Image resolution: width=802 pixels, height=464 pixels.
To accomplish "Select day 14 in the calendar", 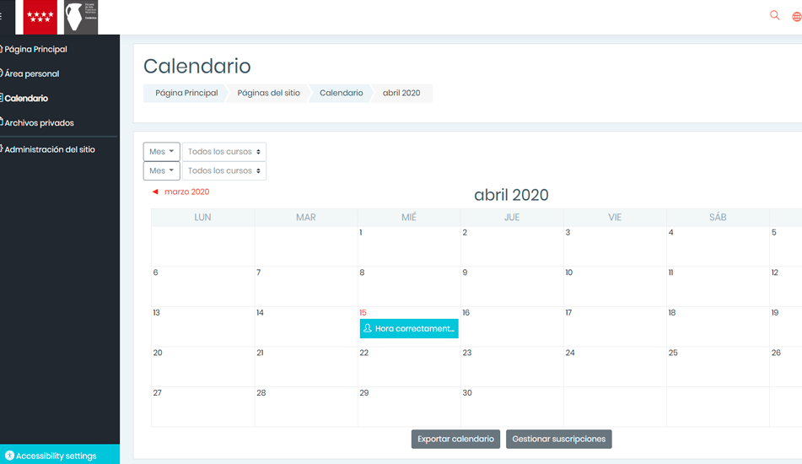I will 260,313.
